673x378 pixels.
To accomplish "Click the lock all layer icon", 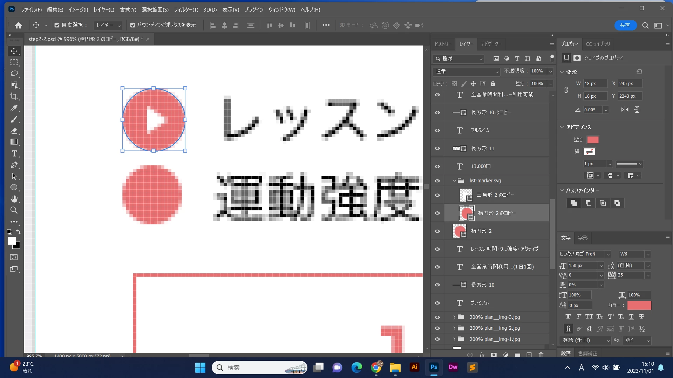I will point(493,84).
